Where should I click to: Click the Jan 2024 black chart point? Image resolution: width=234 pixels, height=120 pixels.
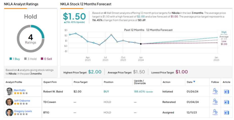point(141,44)
